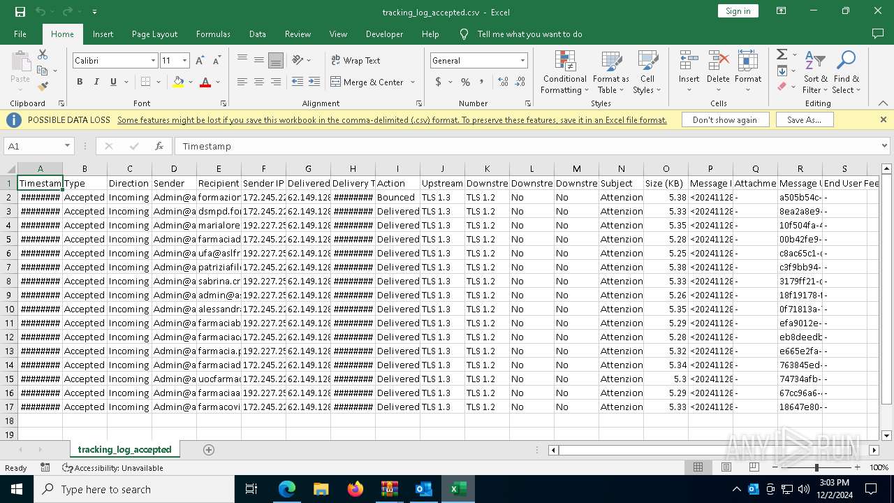Switch to Page Layout view in status bar
Image resolution: width=894 pixels, height=503 pixels.
pos(726,467)
